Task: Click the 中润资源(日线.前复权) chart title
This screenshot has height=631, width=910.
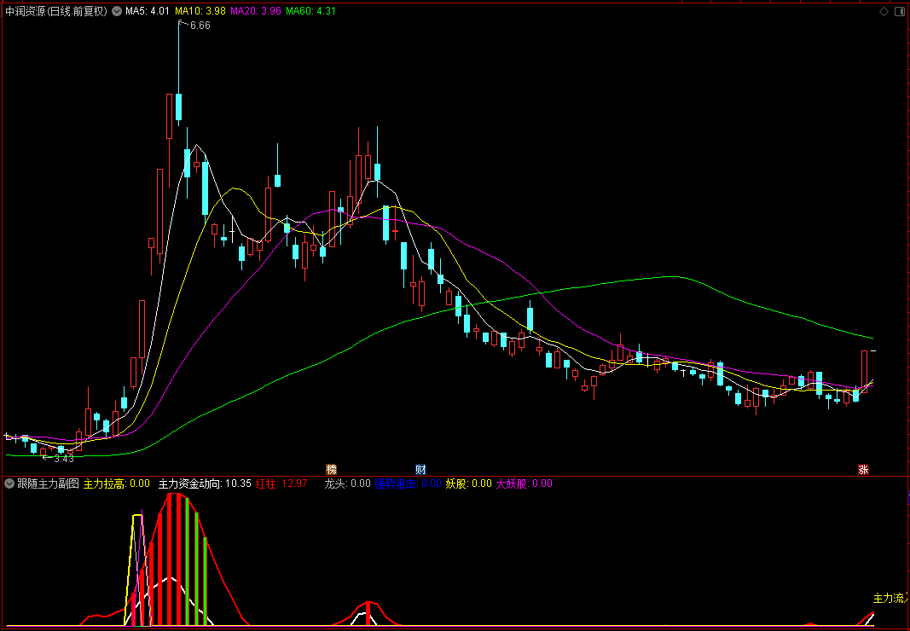Action: pos(57,11)
